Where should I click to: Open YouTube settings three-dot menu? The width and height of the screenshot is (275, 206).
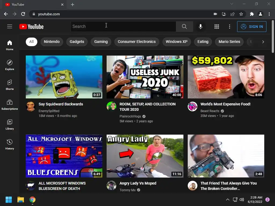tap(230, 27)
